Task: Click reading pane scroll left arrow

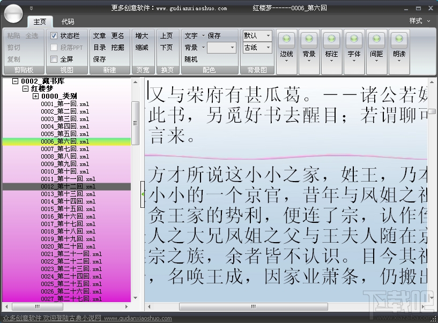Action: [x=149, y=306]
